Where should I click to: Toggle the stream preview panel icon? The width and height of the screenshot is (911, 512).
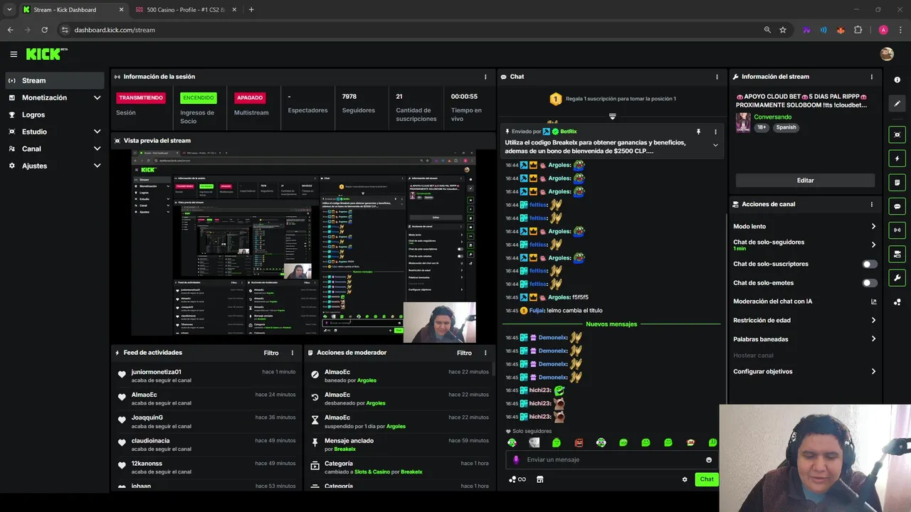click(897, 134)
